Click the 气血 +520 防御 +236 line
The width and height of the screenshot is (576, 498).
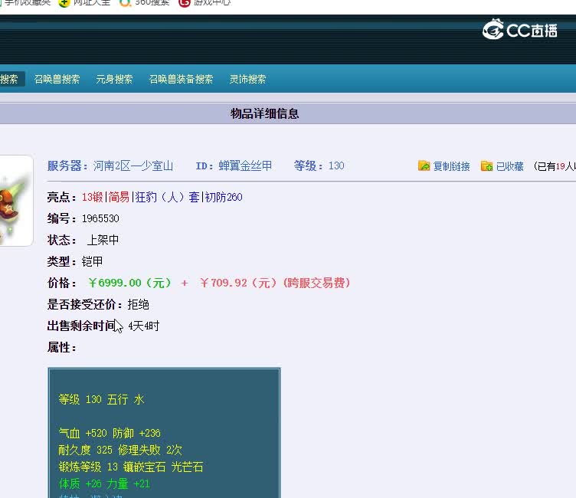pos(110,434)
